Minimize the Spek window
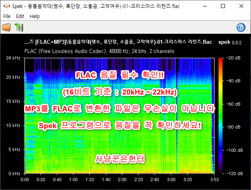Image resolution: width=251 pixels, height=190 pixels. (205, 6)
